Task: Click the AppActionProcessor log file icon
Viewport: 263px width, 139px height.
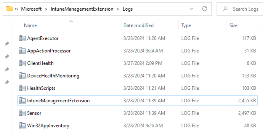Action: [22, 51]
